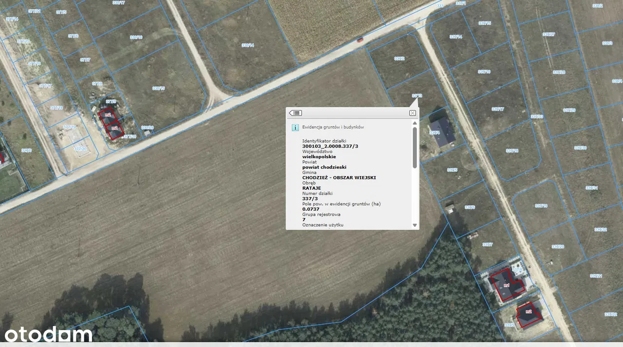This screenshot has height=347, width=623.
Task: Click the popup's vertical scrollbar thumb
Action: point(415,147)
